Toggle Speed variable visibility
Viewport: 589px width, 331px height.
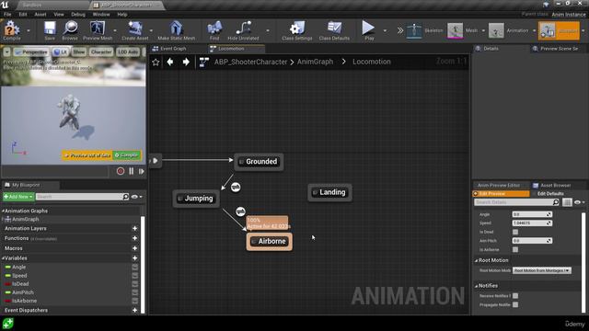click(135, 276)
